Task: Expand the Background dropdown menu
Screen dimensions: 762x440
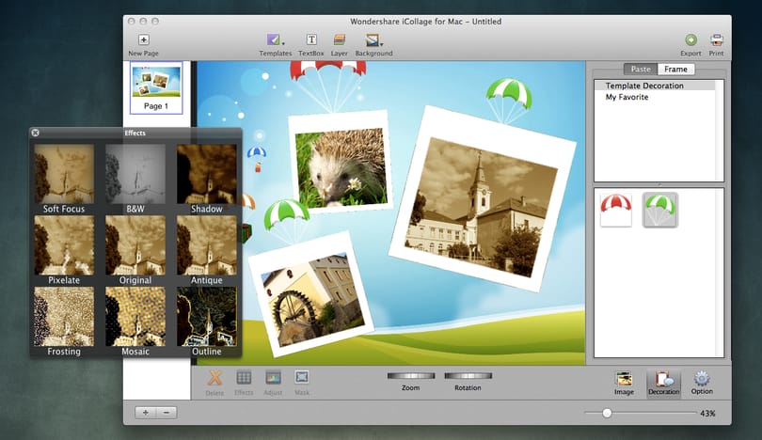Action: point(373,39)
